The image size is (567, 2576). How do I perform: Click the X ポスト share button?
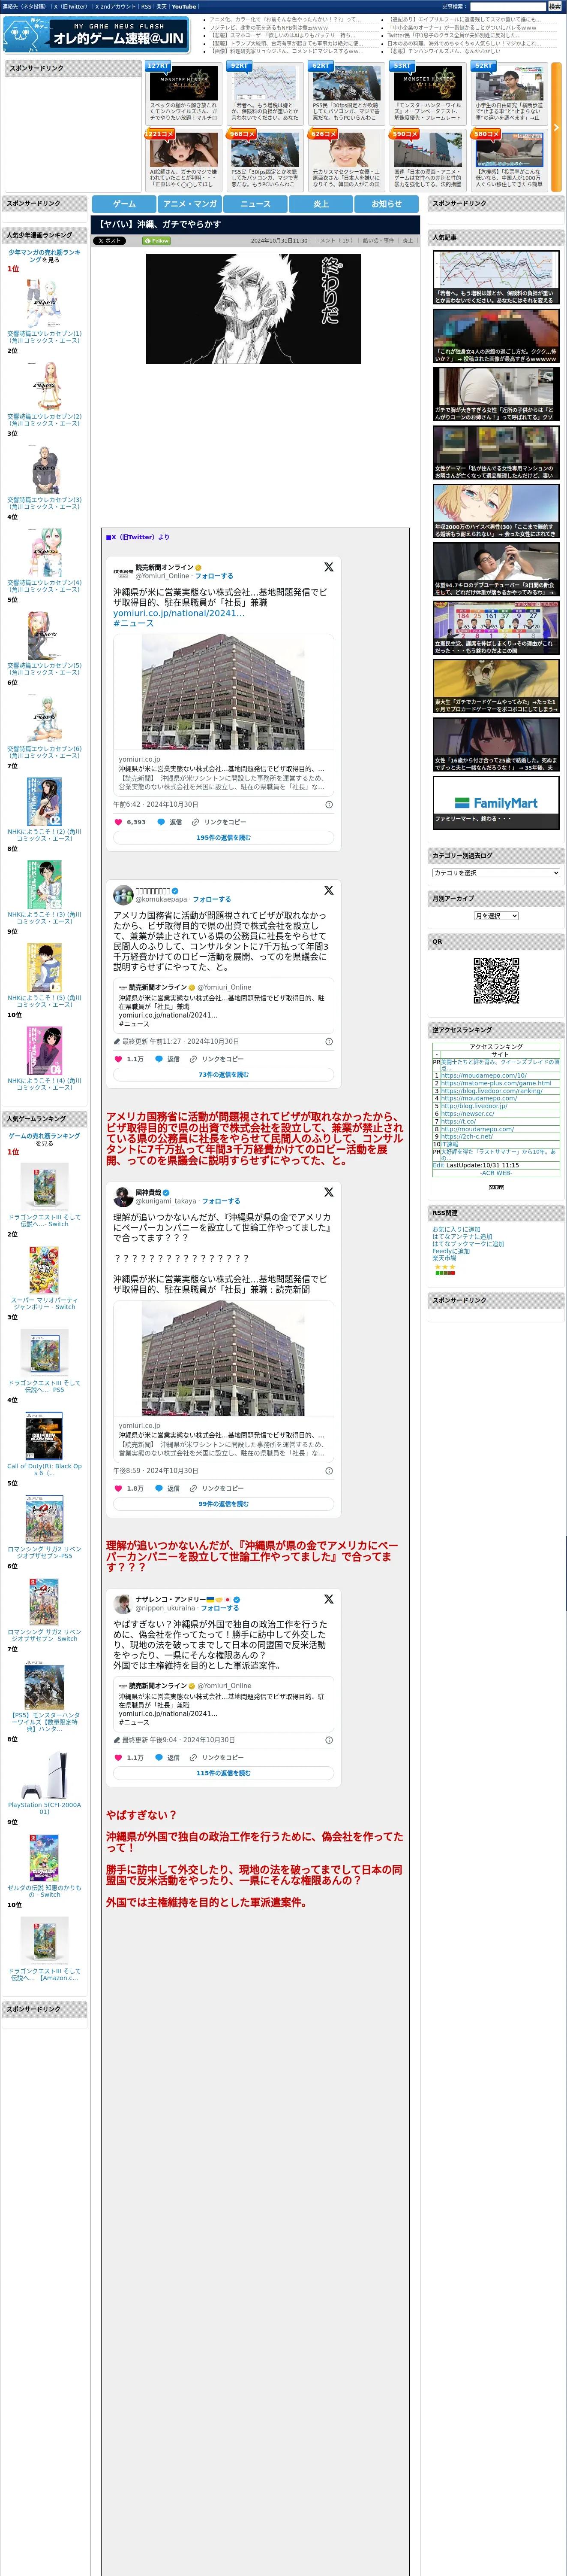pyautogui.click(x=110, y=241)
